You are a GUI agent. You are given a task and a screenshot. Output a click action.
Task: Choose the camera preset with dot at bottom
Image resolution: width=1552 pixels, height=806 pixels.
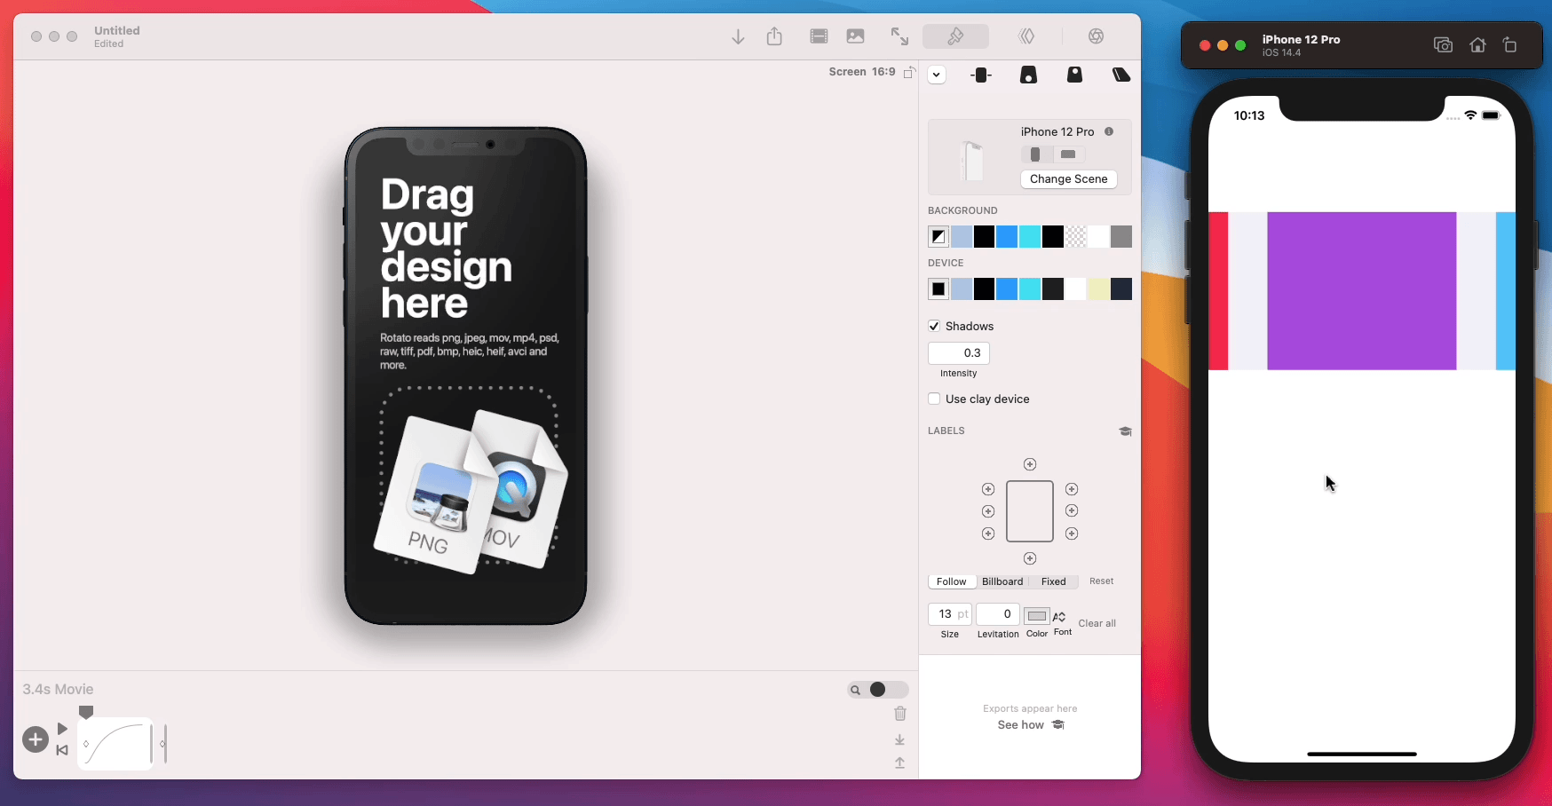(x=1028, y=75)
